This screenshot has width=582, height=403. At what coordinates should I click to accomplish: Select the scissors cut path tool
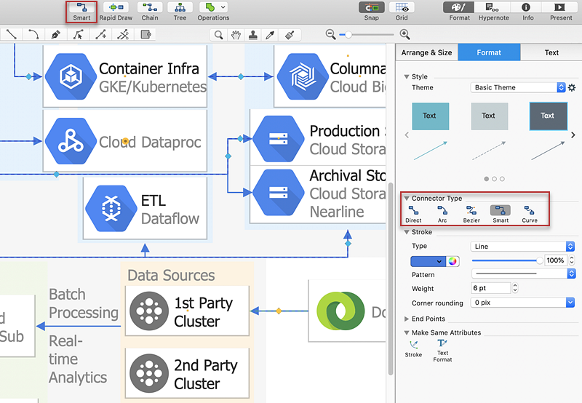[123, 35]
